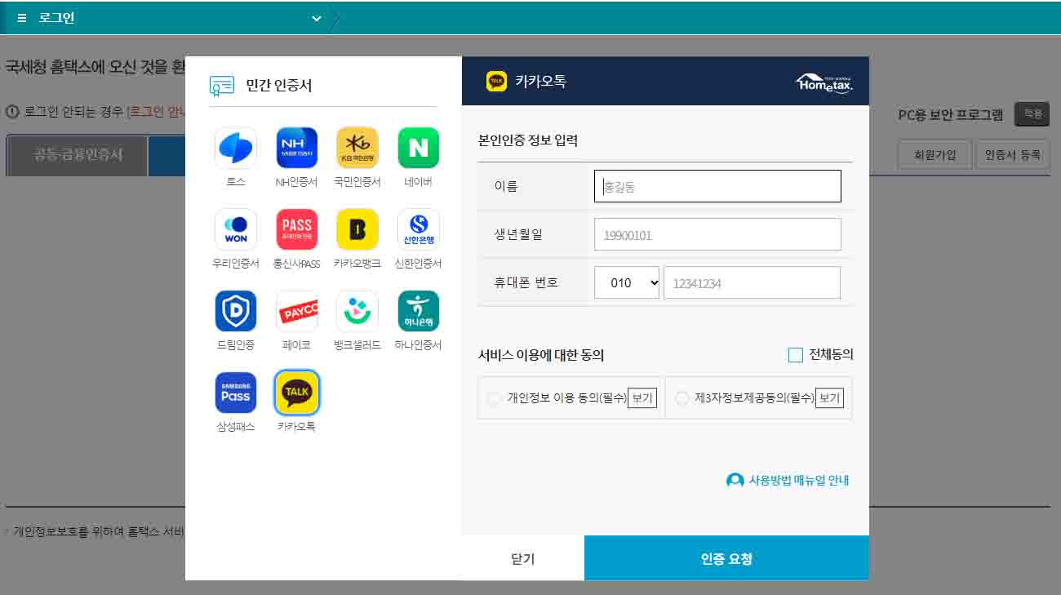Choose the 통신사PASS icon

297,229
